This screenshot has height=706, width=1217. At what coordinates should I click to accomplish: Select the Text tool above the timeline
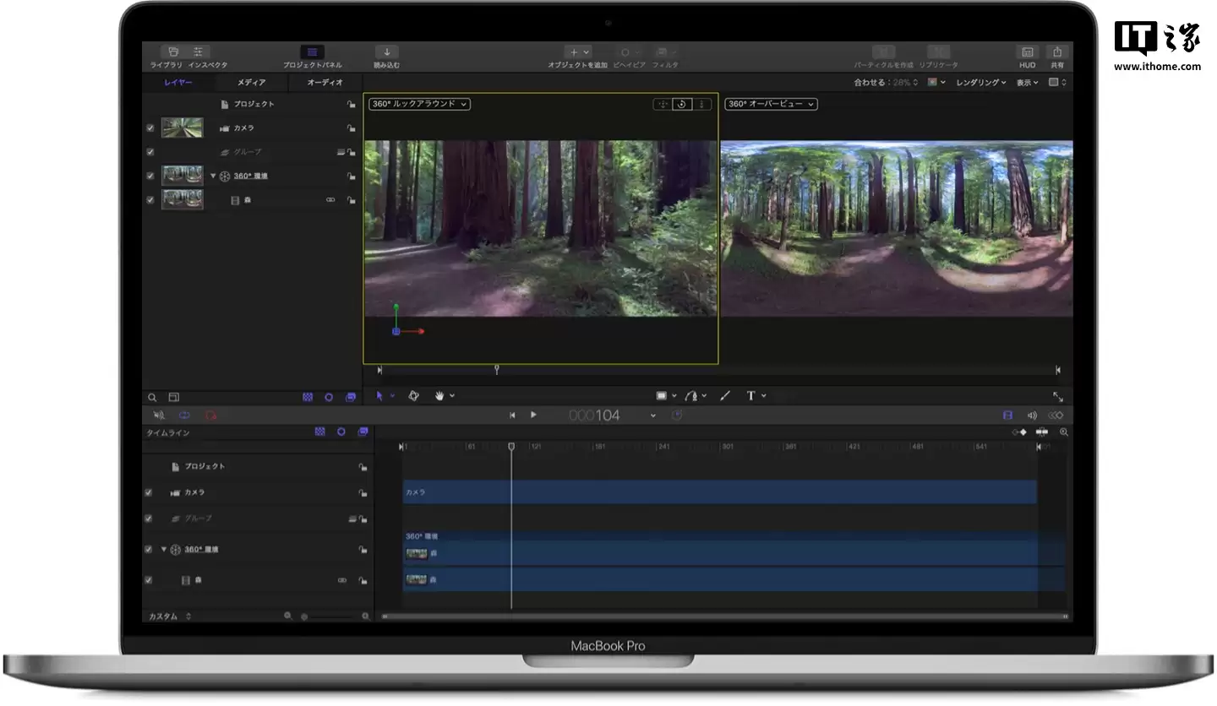tap(751, 395)
